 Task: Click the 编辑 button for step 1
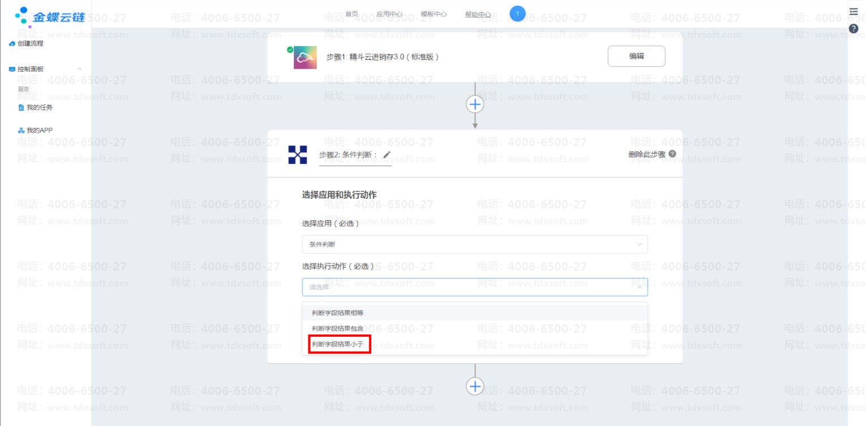pyautogui.click(x=636, y=56)
